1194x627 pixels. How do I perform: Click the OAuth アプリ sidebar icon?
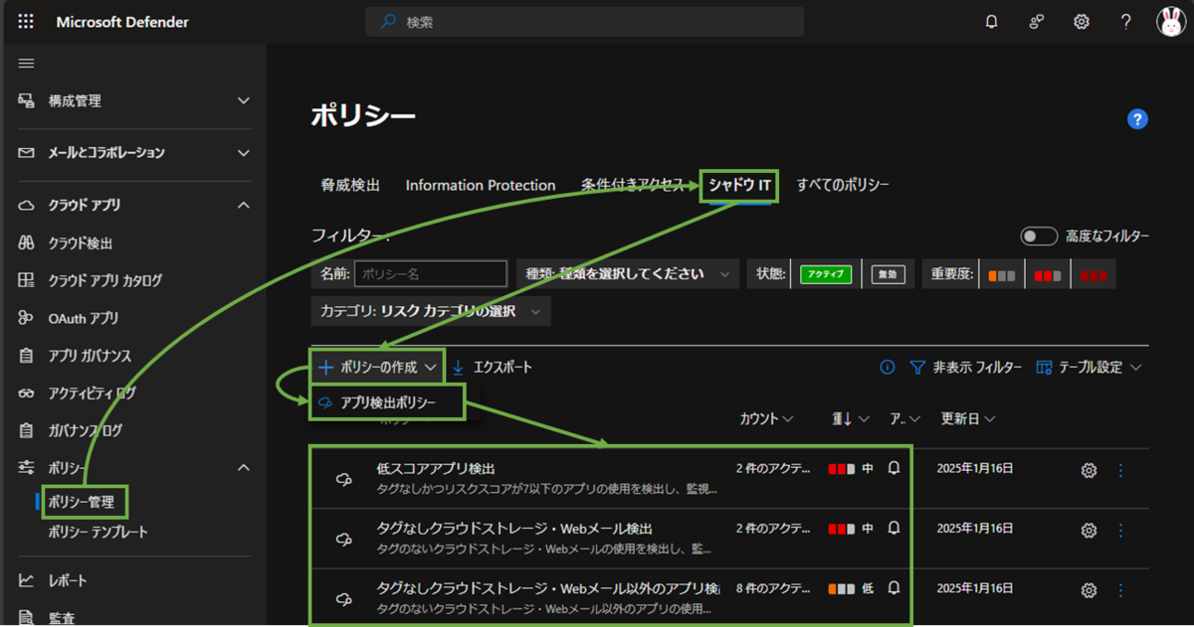27,318
